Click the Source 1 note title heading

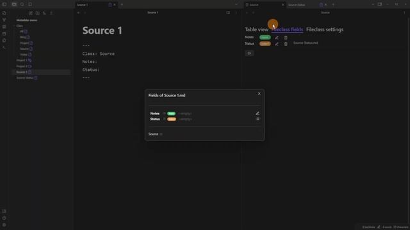click(102, 31)
